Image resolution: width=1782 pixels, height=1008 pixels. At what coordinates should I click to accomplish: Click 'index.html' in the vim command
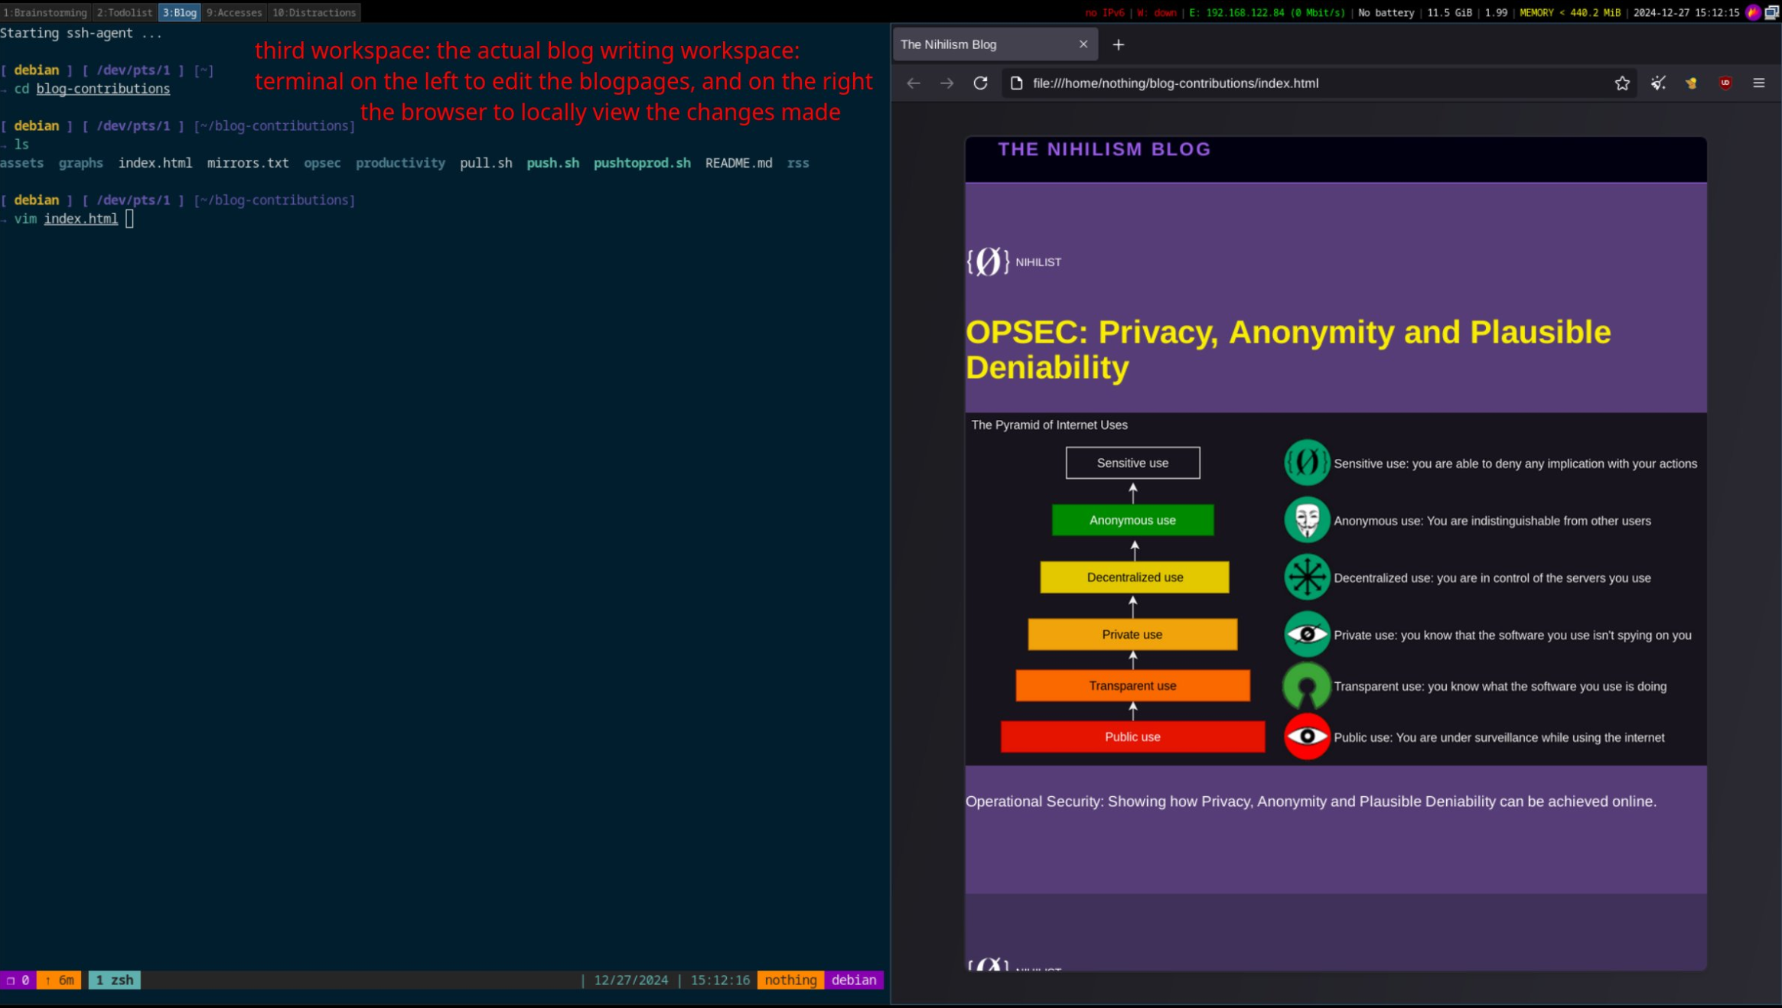click(80, 219)
